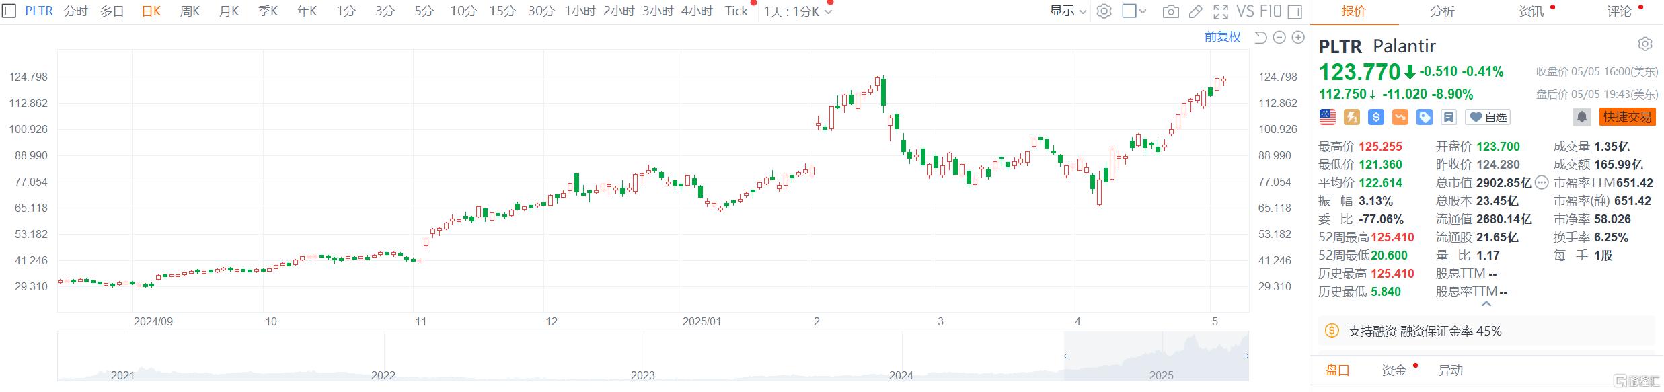Click the 市盈率TTM value 651.42
The width and height of the screenshot is (1664, 392).
coord(1633,183)
